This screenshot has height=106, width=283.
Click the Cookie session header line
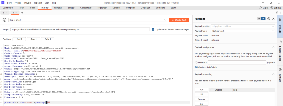(x=33, y=51)
